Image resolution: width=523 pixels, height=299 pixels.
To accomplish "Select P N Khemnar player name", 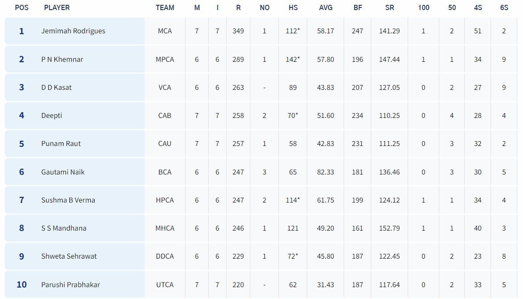I will point(62,59).
